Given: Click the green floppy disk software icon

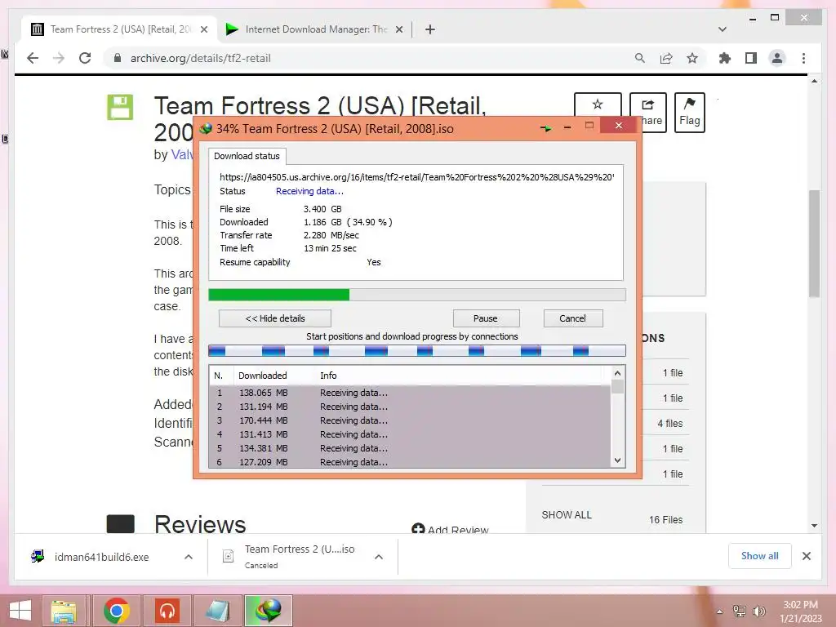Looking at the screenshot, I should (x=120, y=107).
